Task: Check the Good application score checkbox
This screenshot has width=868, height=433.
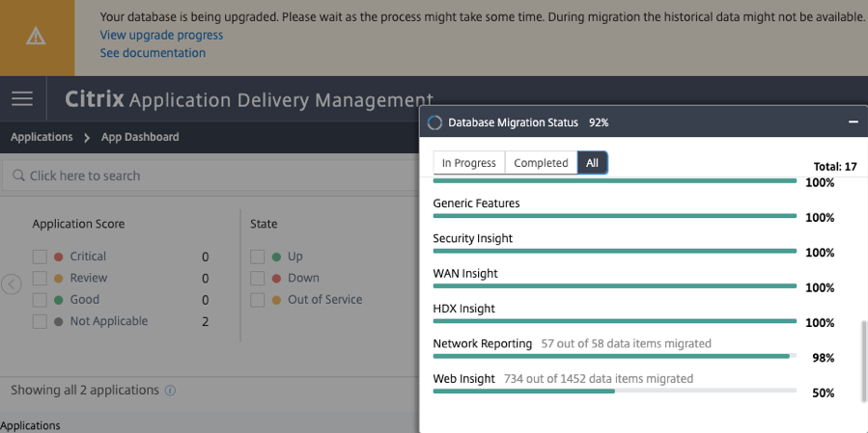Action: [40, 300]
